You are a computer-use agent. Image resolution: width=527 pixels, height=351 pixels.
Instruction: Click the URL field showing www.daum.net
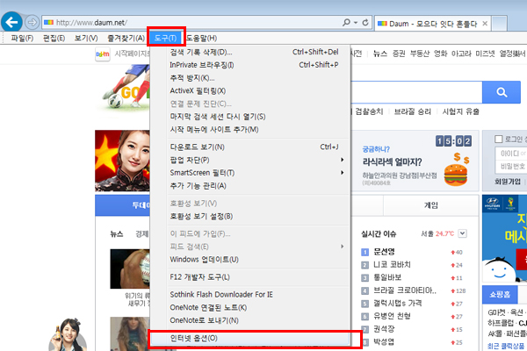point(191,23)
